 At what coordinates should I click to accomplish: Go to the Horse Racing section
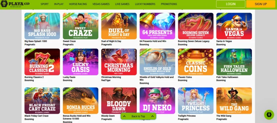pyautogui.click(x=78, y=4)
